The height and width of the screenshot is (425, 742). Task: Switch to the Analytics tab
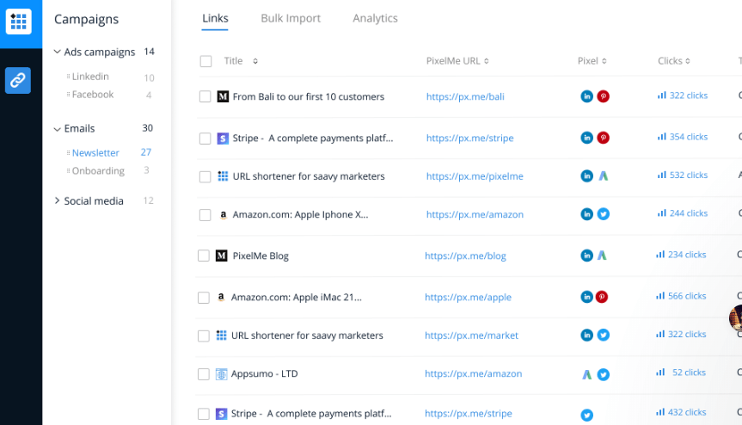[375, 18]
